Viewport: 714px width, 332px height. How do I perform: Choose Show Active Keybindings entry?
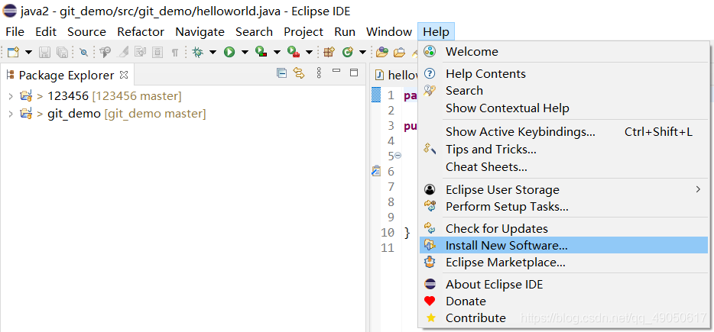[563, 132]
